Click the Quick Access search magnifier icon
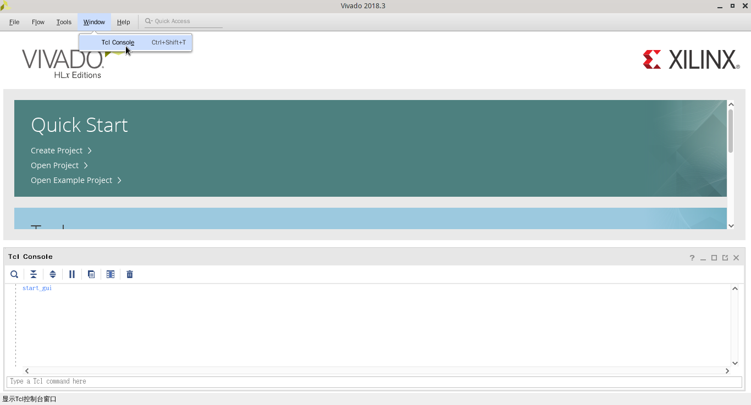 (148, 21)
